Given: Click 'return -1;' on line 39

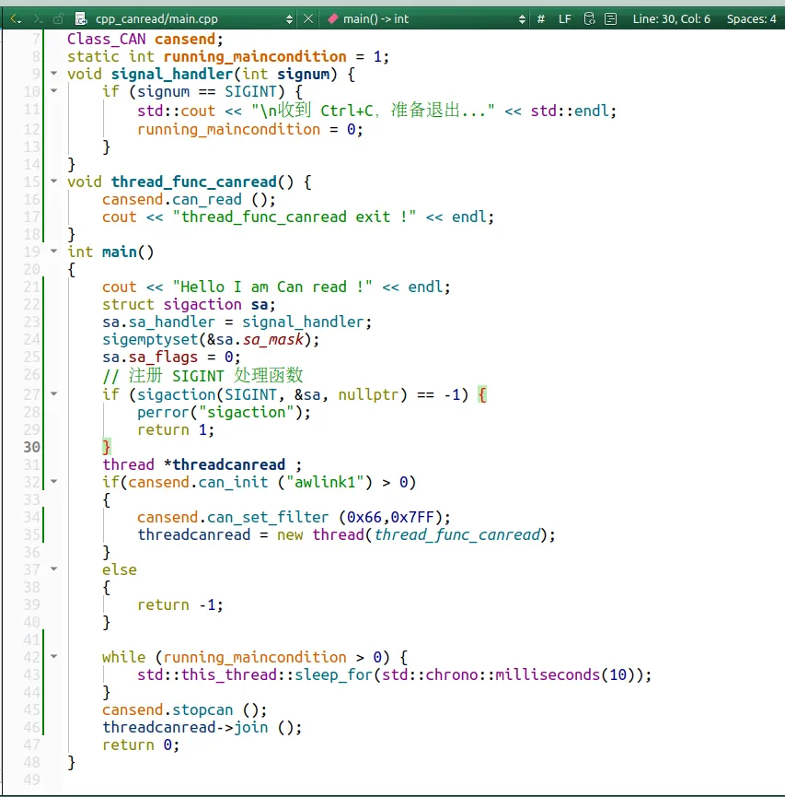Looking at the screenshot, I should tap(180, 604).
